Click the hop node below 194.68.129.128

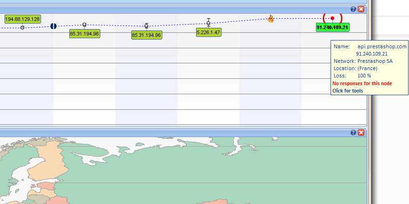(x=22, y=28)
